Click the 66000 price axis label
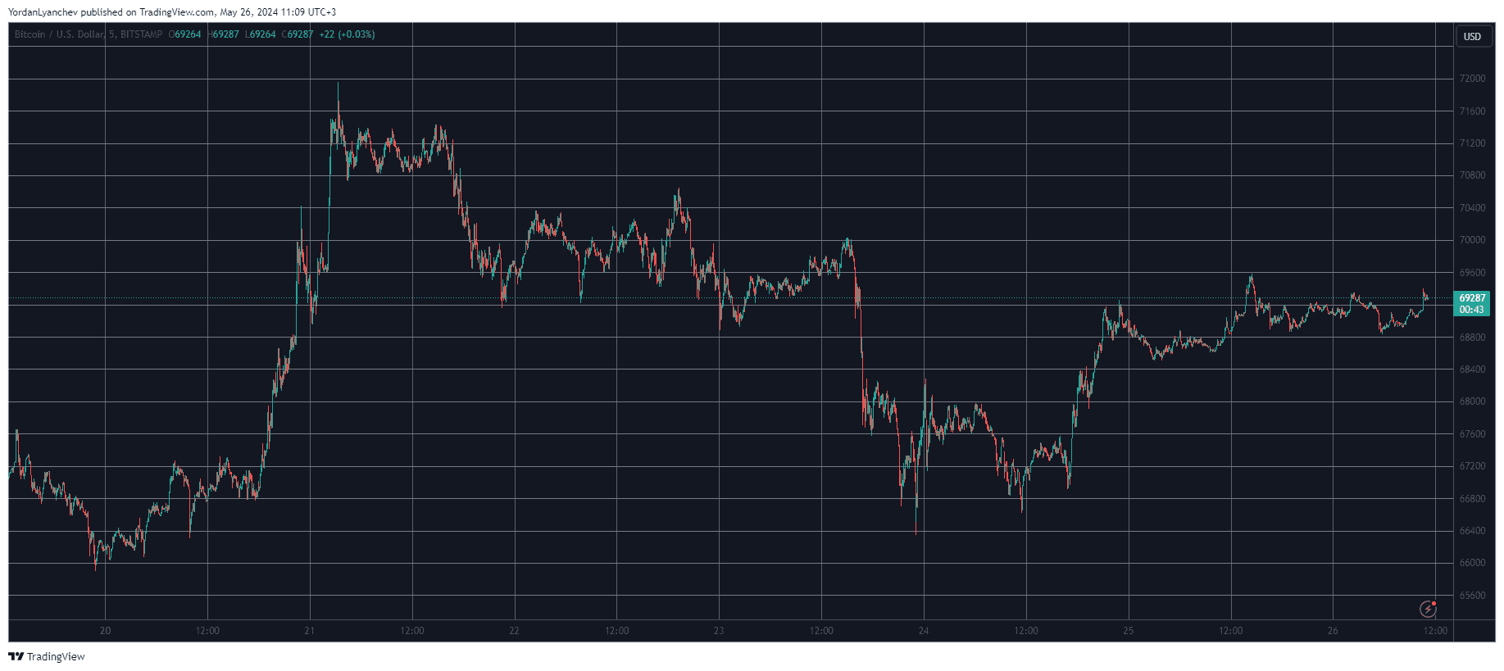The image size is (1504, 671). [x=1472, y=563]
